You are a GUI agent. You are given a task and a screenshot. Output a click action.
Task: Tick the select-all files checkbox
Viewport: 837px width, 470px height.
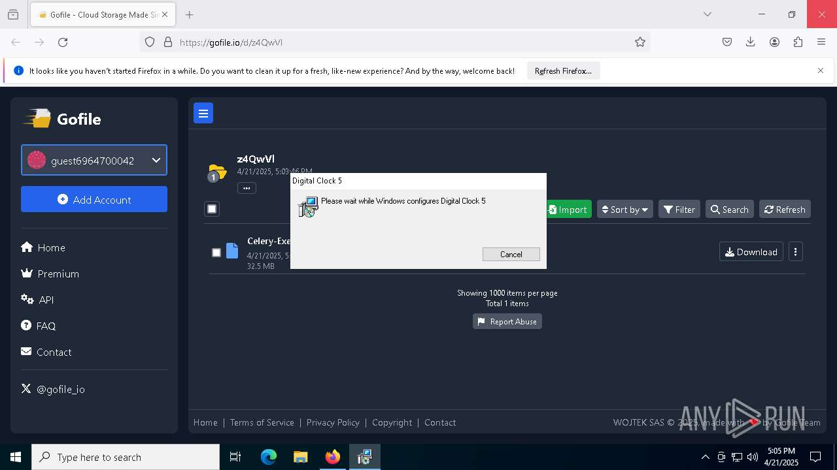point(212,209)
